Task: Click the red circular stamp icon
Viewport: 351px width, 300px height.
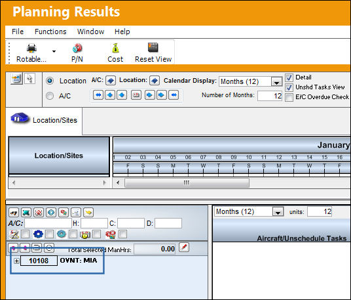Action: [x=39, y=213]
